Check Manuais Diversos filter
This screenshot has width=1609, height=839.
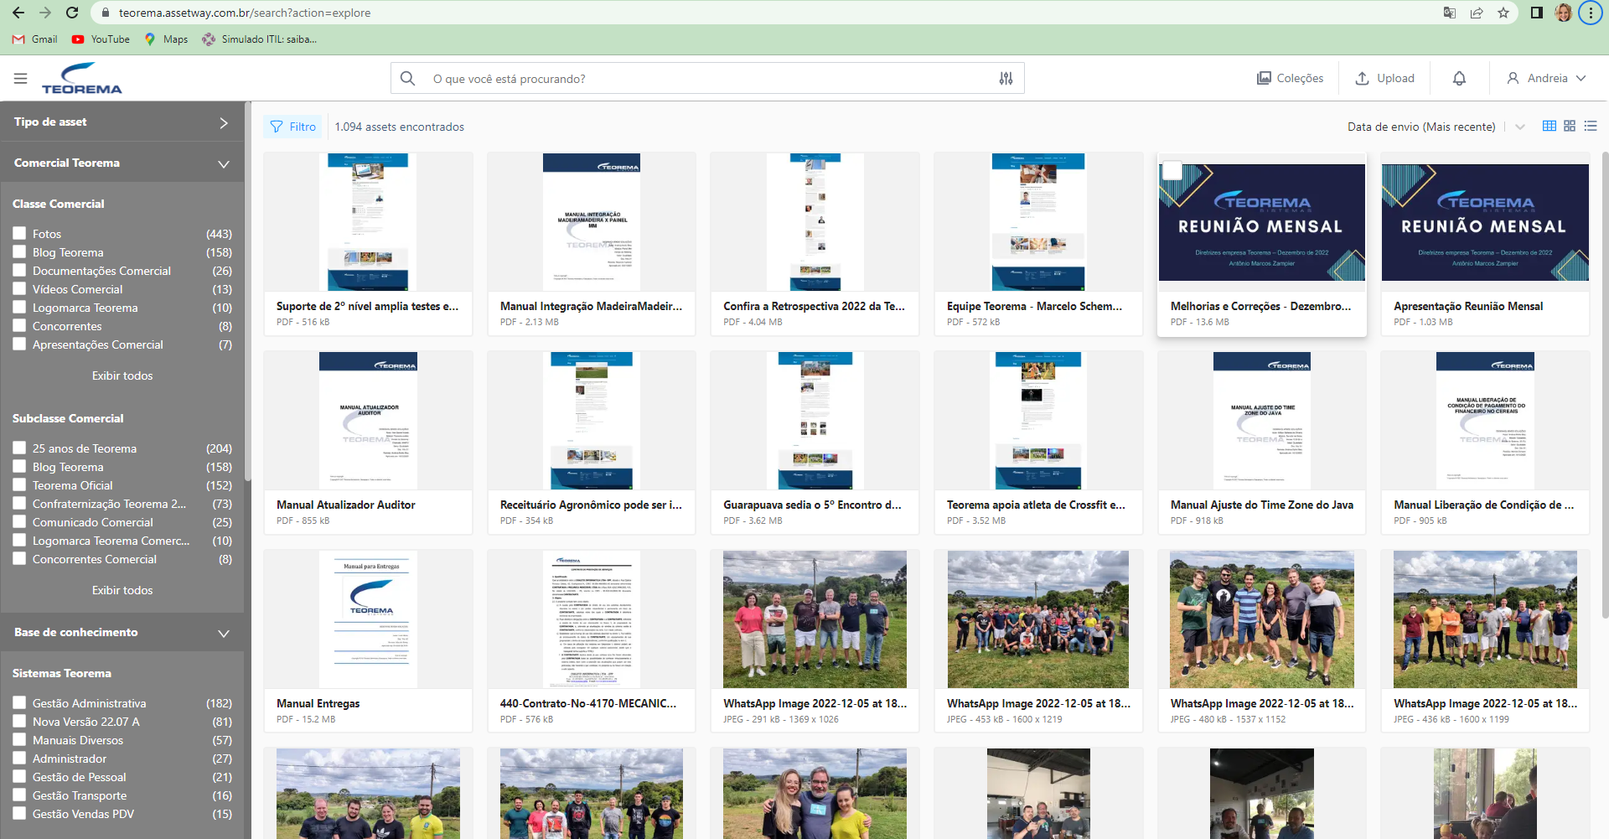click(19, 739)
